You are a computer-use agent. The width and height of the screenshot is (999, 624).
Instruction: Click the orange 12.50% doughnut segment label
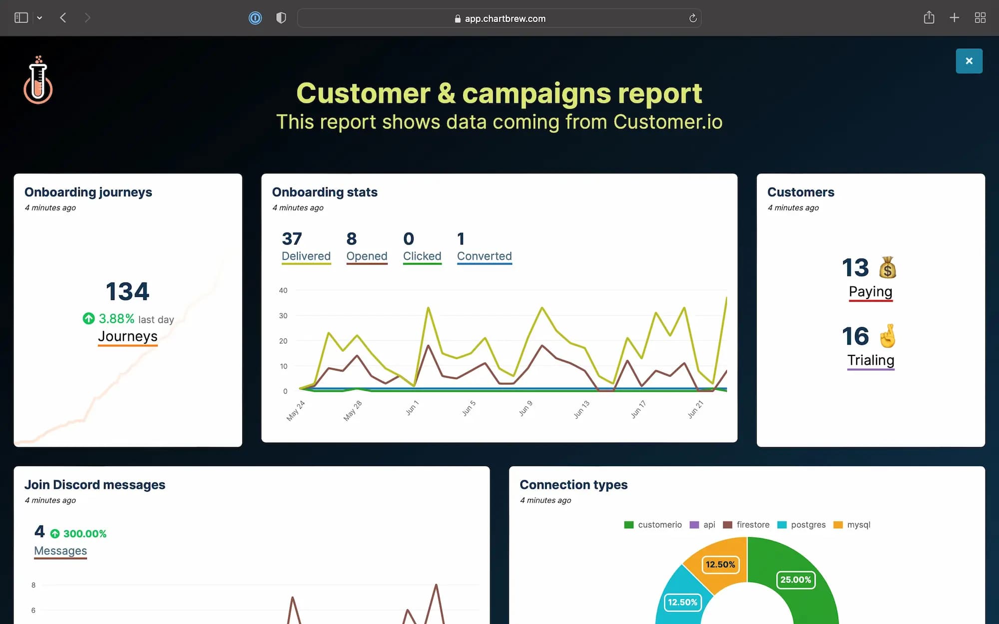tap(720, 565)
